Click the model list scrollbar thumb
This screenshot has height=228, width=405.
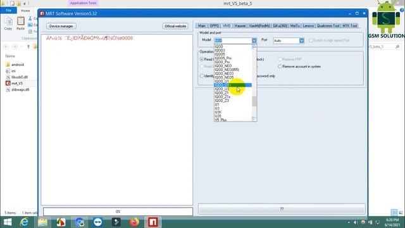point(254,101)
